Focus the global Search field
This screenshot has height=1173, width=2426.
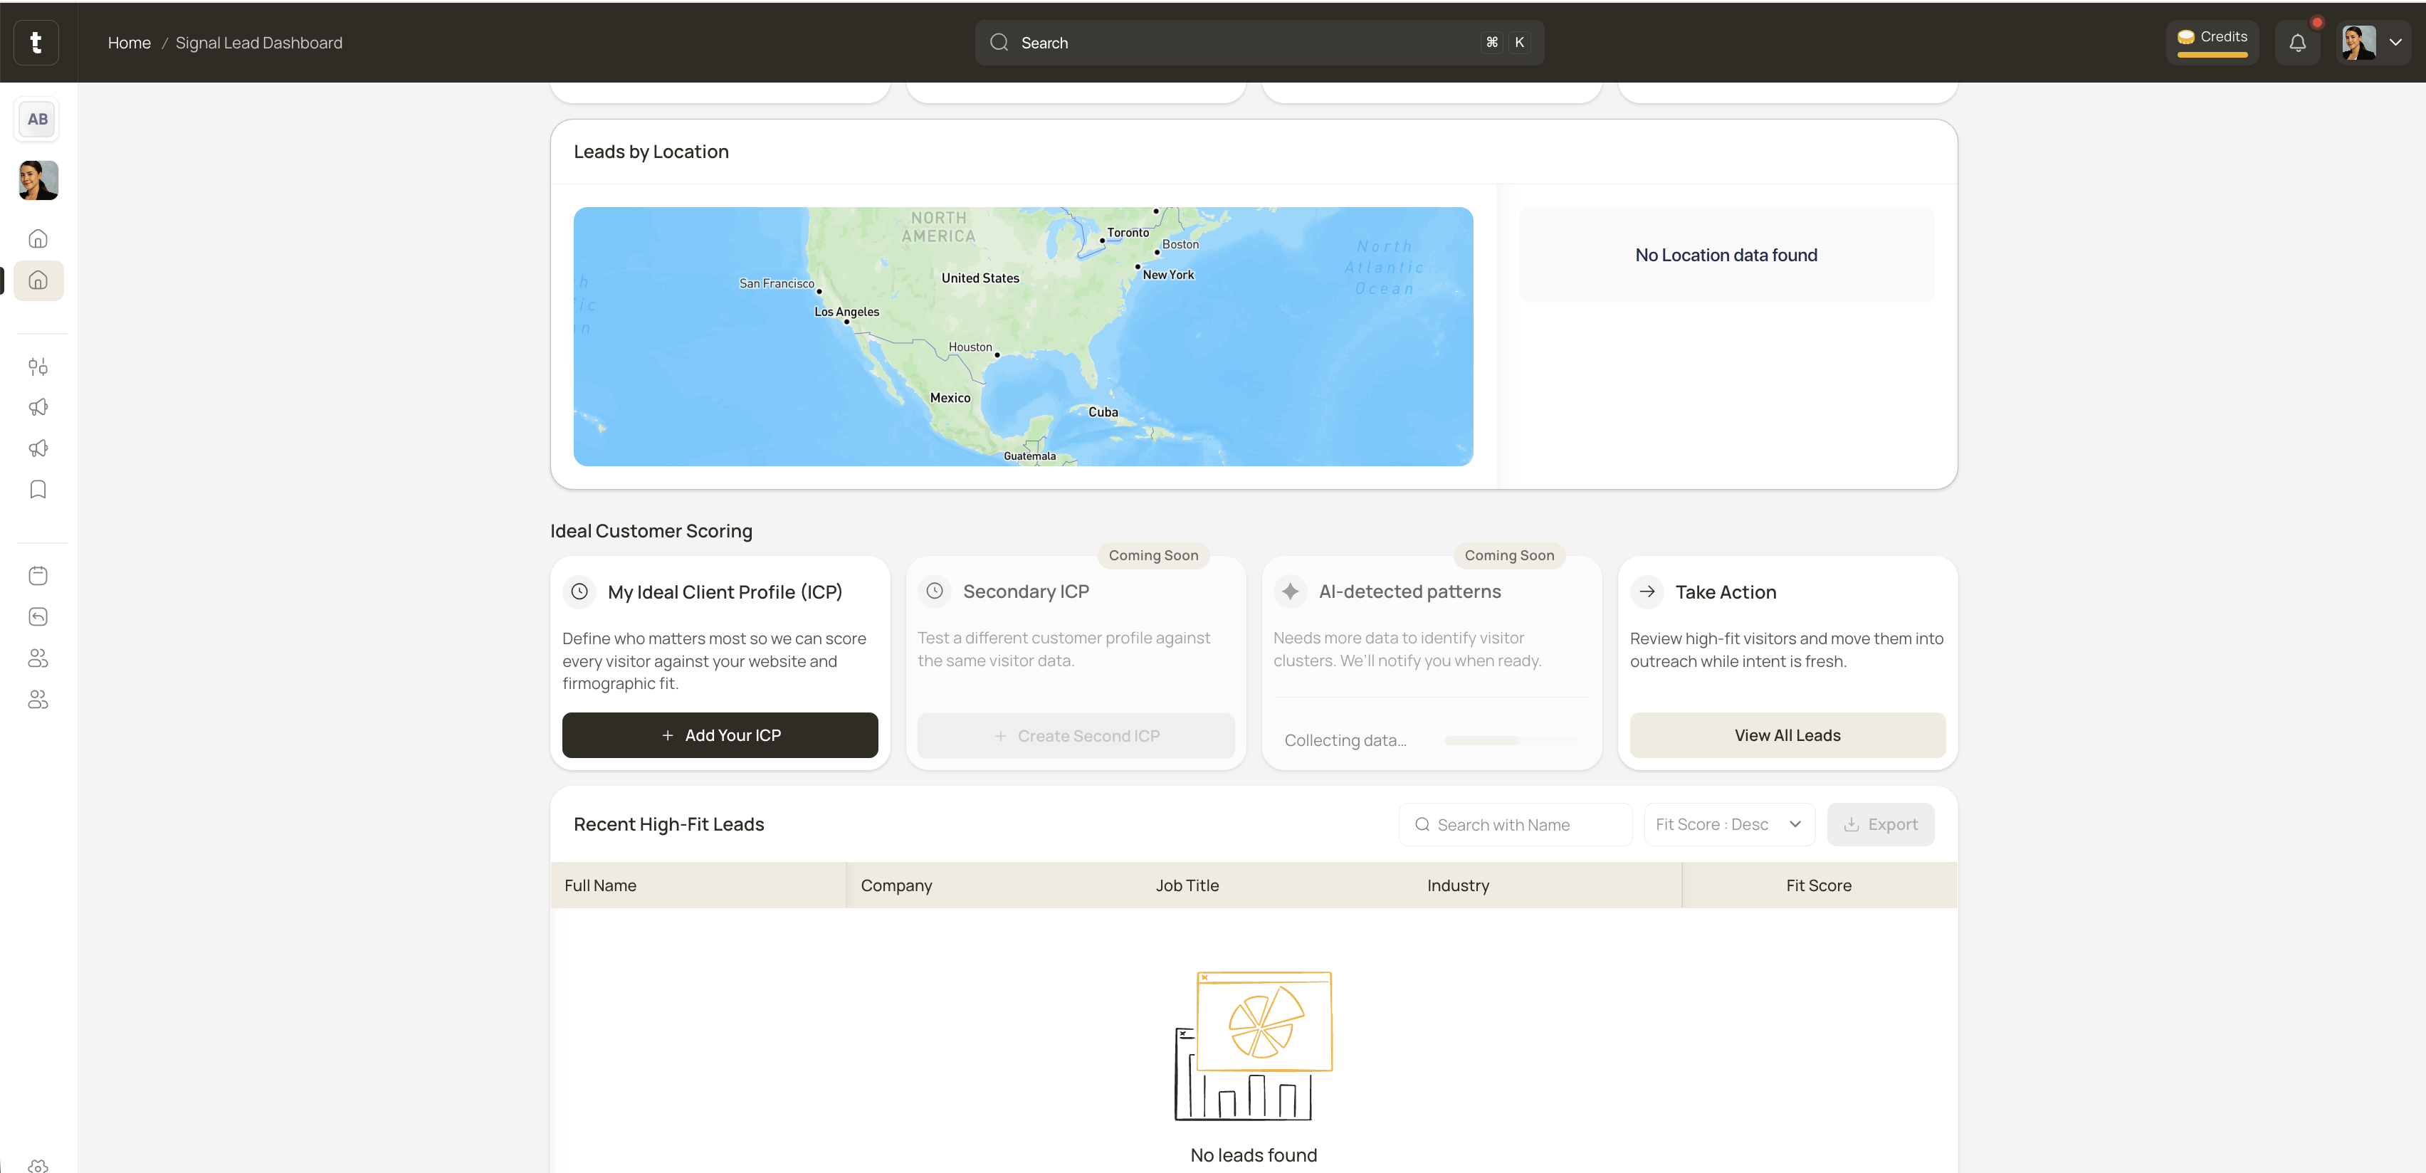click(x=1259, y=43)
